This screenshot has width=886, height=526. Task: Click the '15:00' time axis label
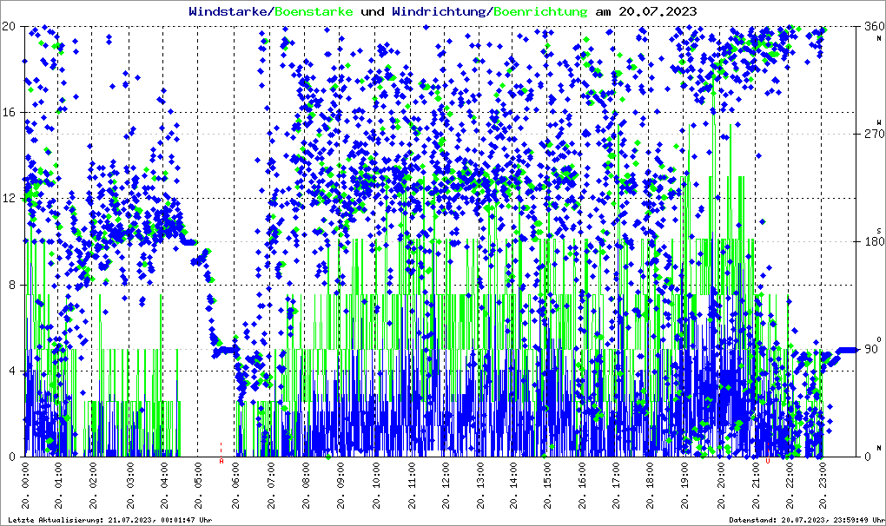[x=547, y=475]
